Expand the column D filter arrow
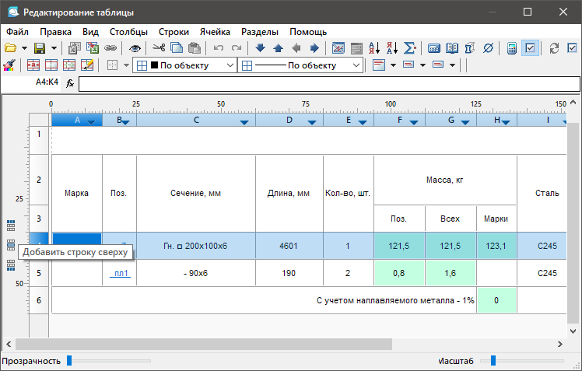This screenshot has height=371, width=582. pyautogui.click(x=312, y=122)
